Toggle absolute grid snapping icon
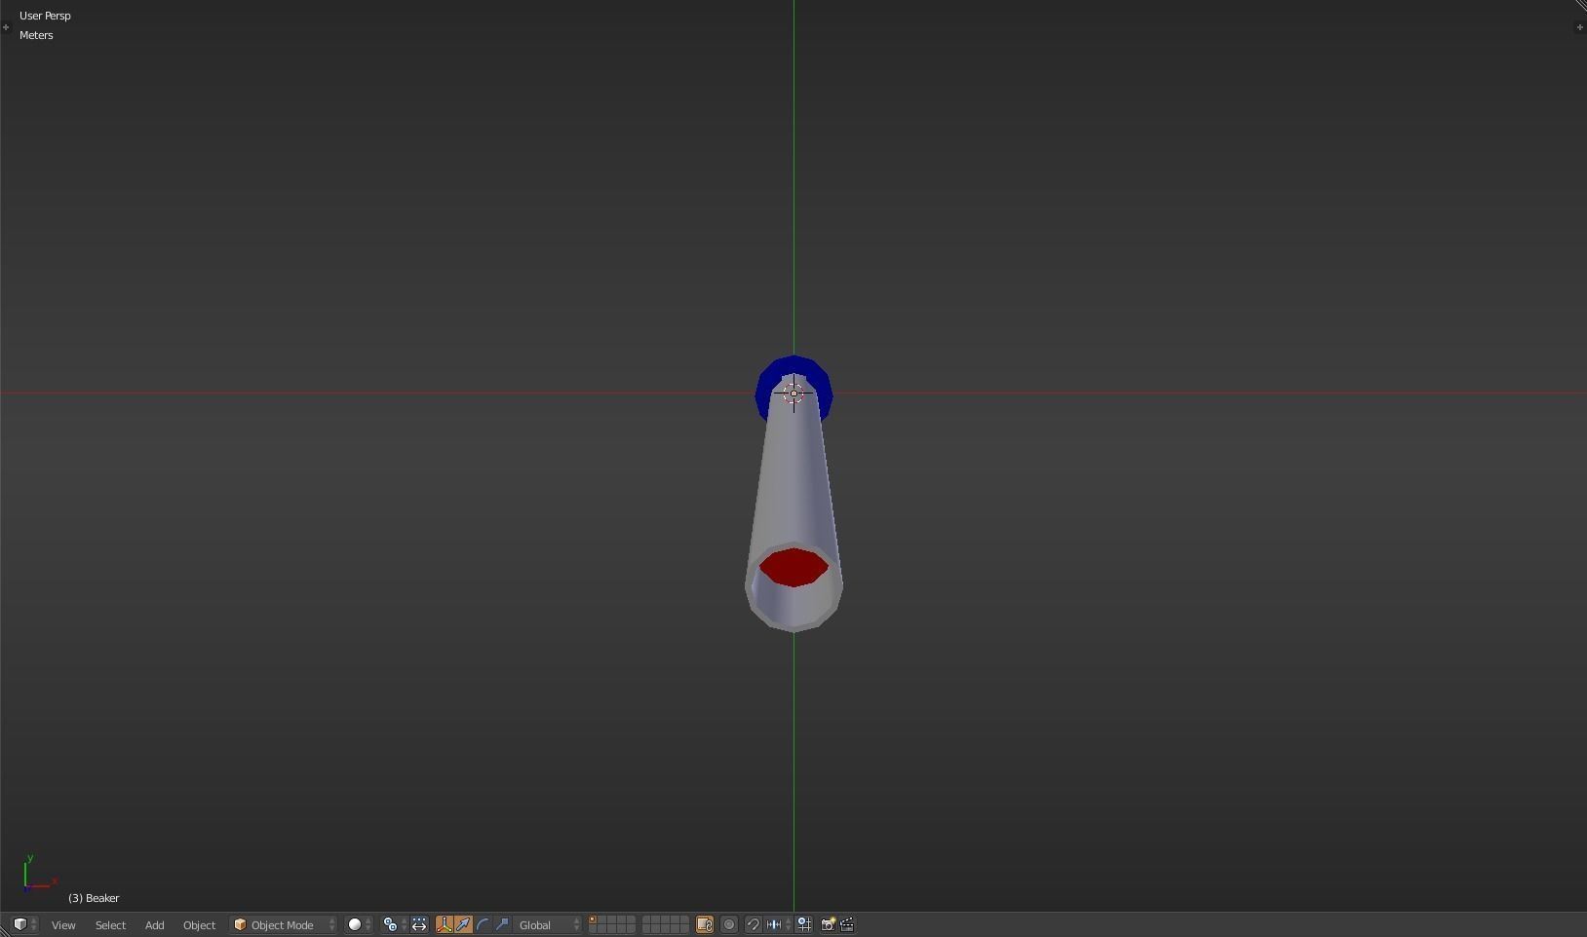 (804, 924)
